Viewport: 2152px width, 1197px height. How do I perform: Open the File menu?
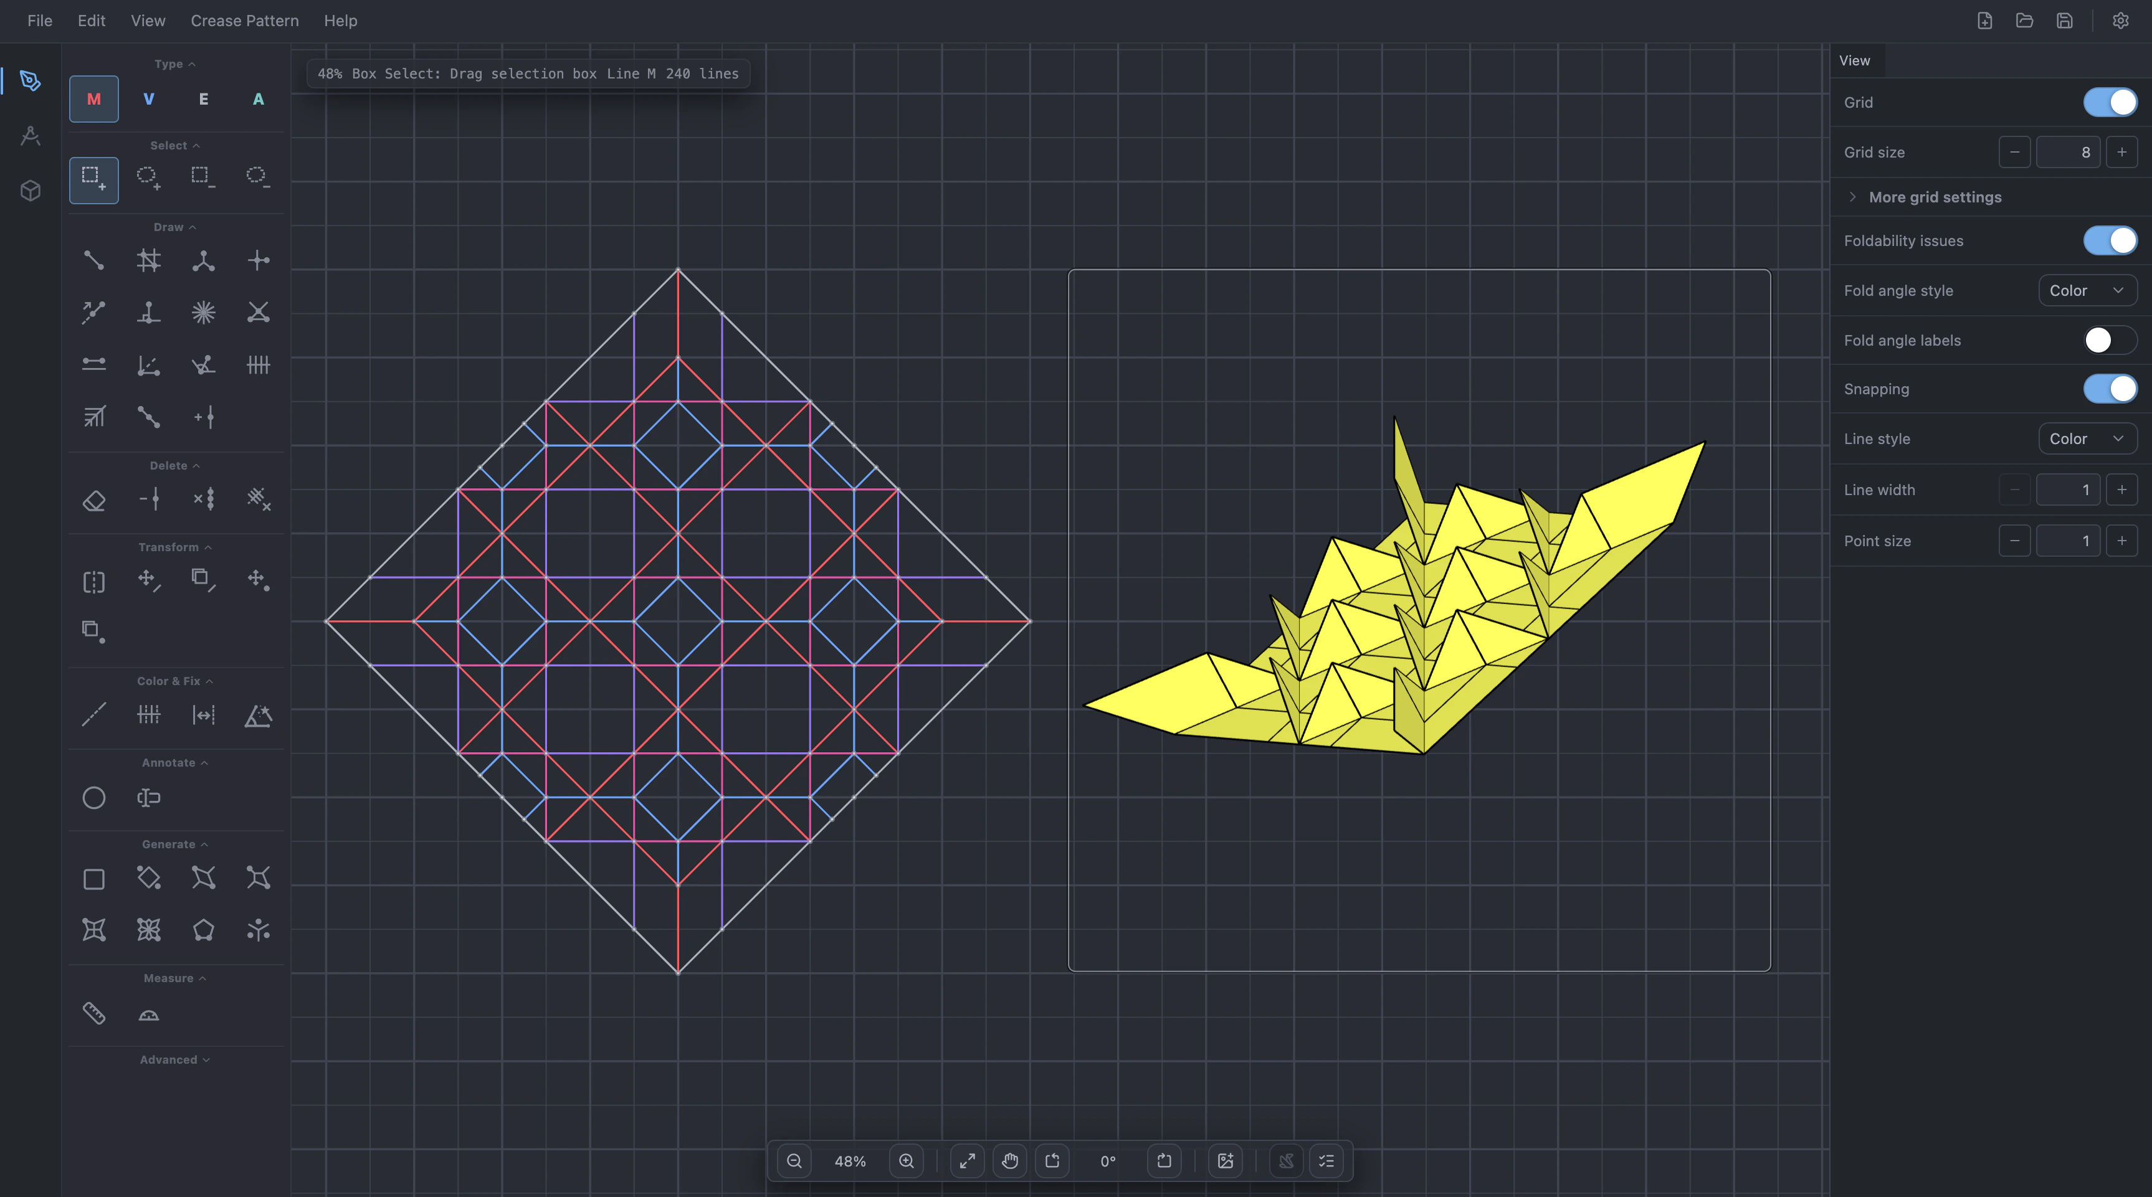pos(39,21)
